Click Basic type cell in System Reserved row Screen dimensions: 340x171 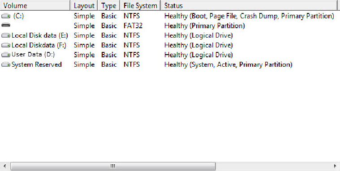[x=109, y=64]
